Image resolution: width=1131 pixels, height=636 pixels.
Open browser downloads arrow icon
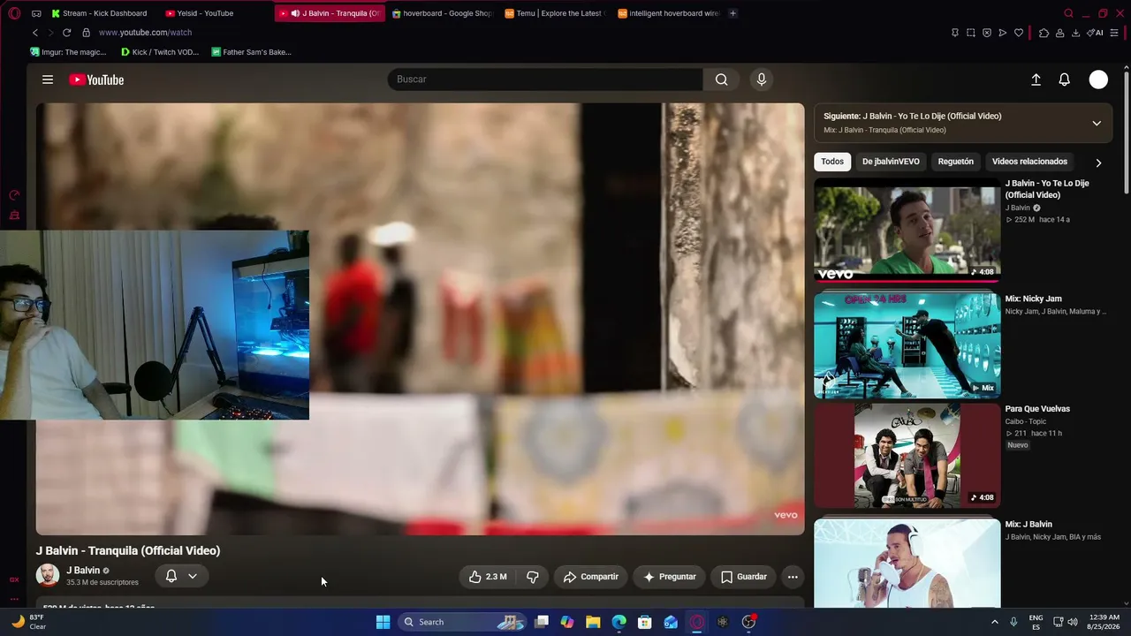[x=1075, y=33]
